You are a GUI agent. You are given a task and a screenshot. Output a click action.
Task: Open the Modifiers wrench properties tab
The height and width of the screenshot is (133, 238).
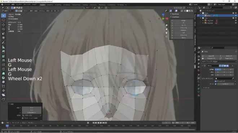tap(199, 78)
